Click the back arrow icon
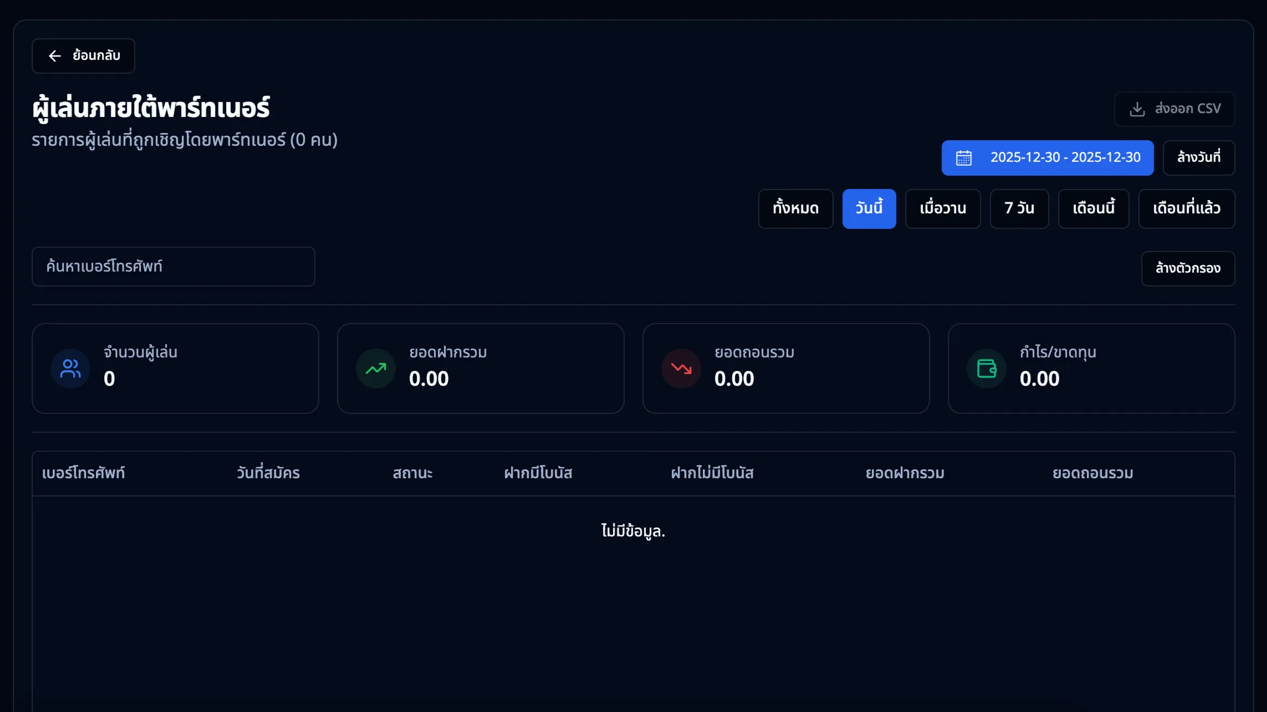This screenshot has height=712, width=1267. [x=54, y=56]
